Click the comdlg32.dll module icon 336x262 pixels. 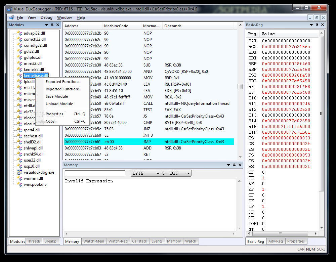tap(19, 45)
